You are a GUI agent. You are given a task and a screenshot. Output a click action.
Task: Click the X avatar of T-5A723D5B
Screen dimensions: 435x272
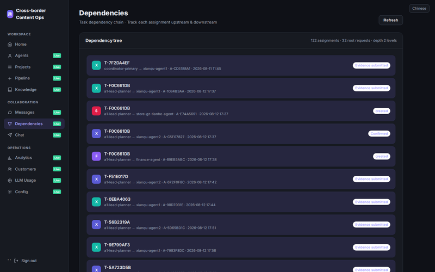pos(96,269)
